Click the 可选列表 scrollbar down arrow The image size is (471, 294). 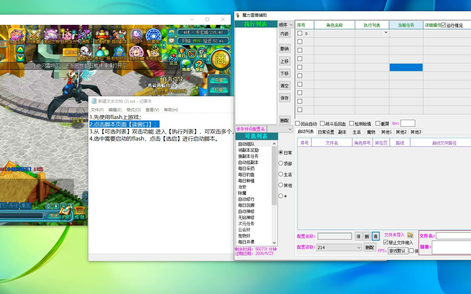(274, 242)
